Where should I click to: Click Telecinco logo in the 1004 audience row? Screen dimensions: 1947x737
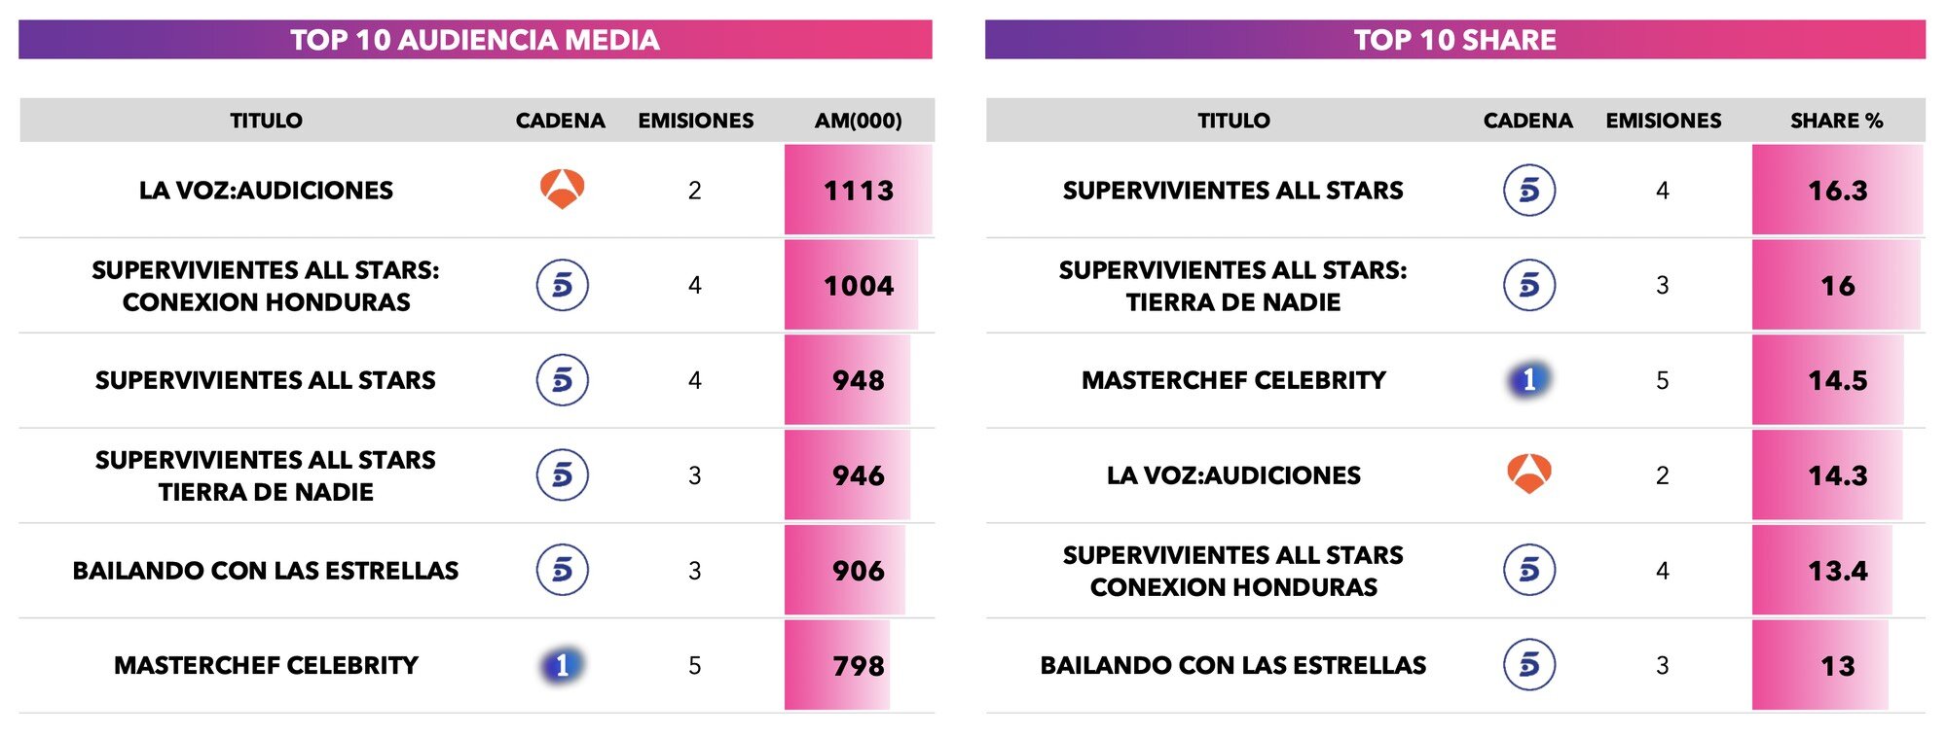[x=562, y=285]
